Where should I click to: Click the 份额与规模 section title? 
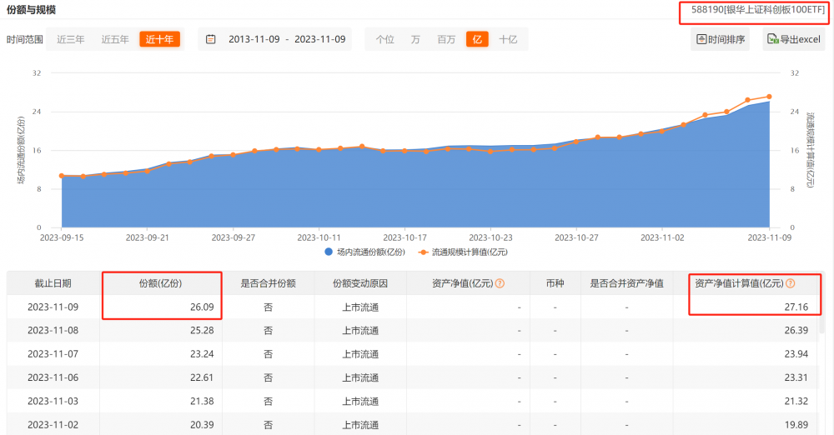[x=31, y=9]
